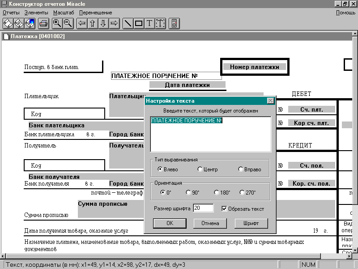Screen dimensions: 358x269
Task: Select the plain T text tool
Action: (x=149, y=23)
